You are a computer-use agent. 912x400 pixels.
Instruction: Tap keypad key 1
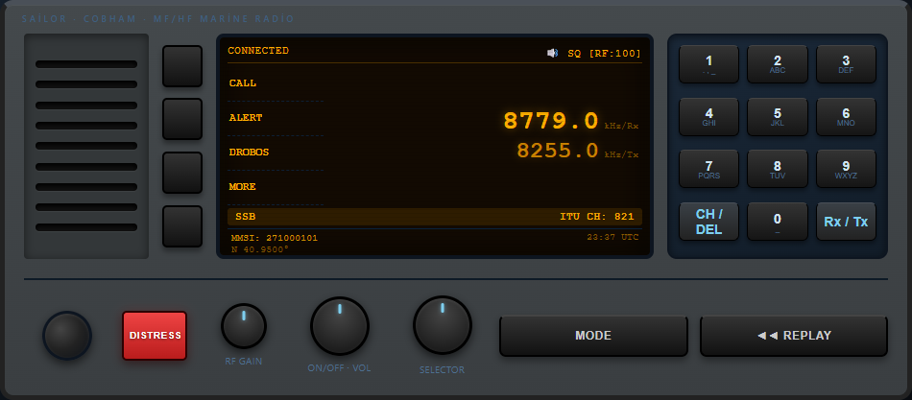pos(708,64)
